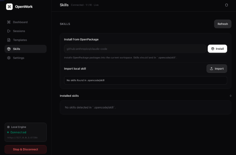Click the upload arrow icon on Import
The width and height of the screenshot is (236, 155).
click(211, 69)
